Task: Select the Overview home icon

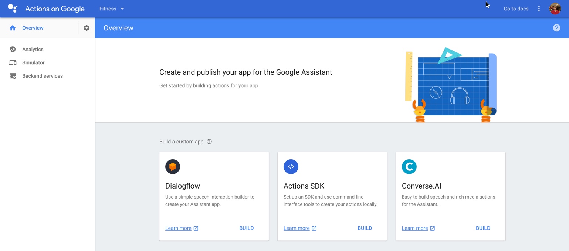Action: click(x=13, y=28)
